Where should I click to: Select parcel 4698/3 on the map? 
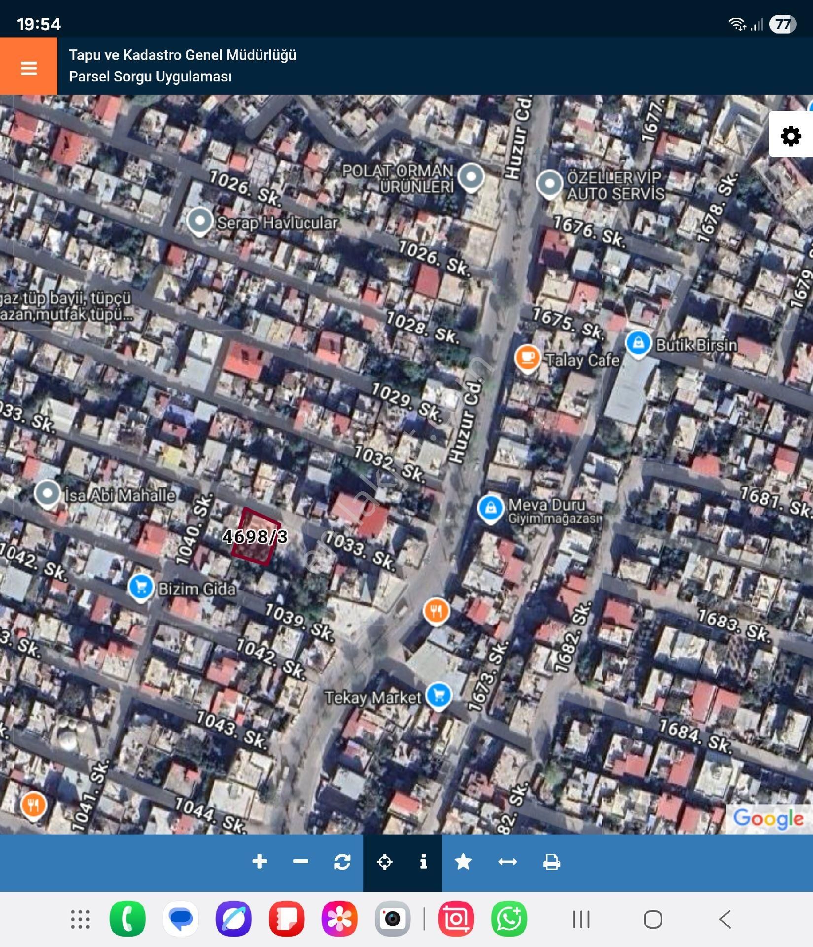255,537
